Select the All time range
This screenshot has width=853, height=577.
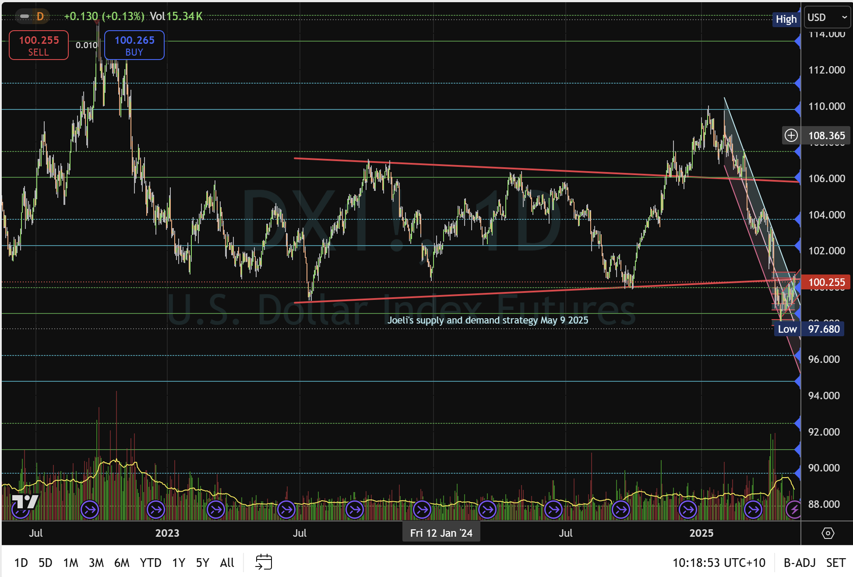point(227,563)
